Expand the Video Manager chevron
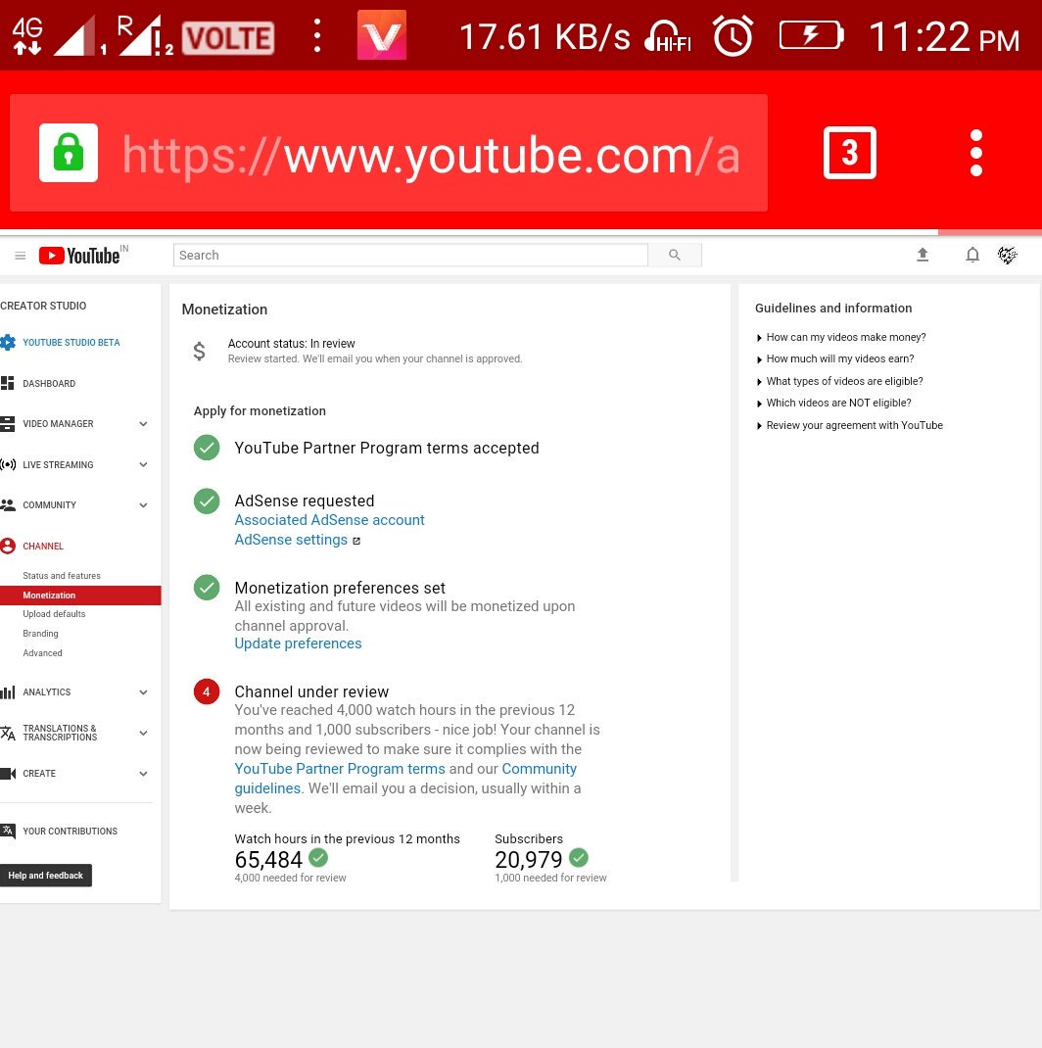 point(143,424)
